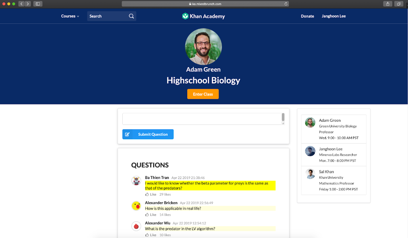Click the Khan Academy logo
Screen dimensions: 408x238
[203, 16]
